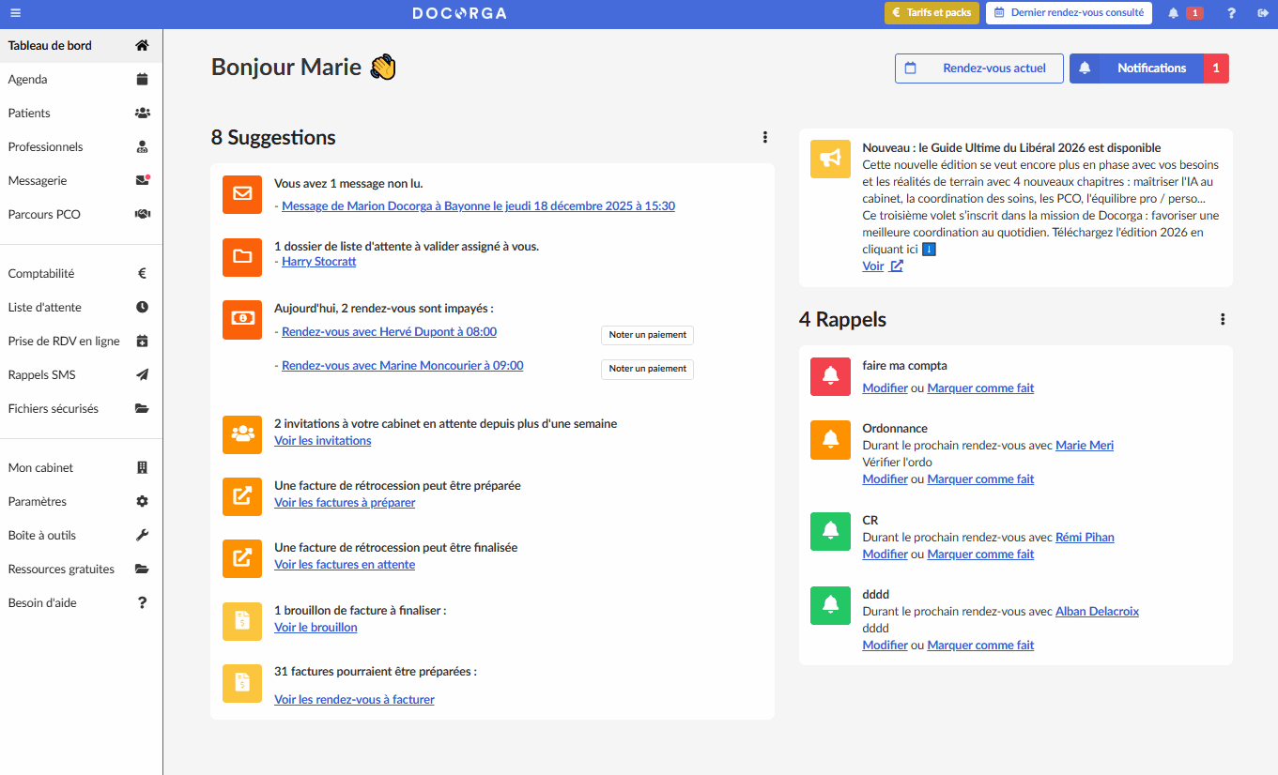This screenshot has width=1278, height=775.
Task: Click the help question mark in the top bar
Action: [x=1231, y=13]
